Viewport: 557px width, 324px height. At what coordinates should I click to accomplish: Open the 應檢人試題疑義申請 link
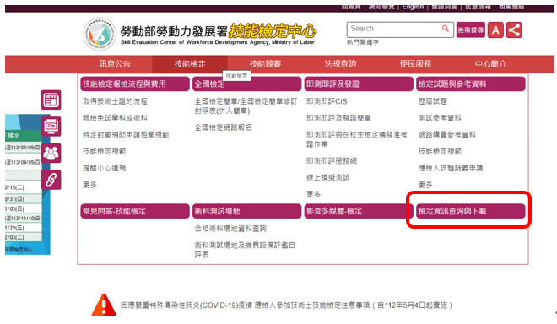click(451, 168)
